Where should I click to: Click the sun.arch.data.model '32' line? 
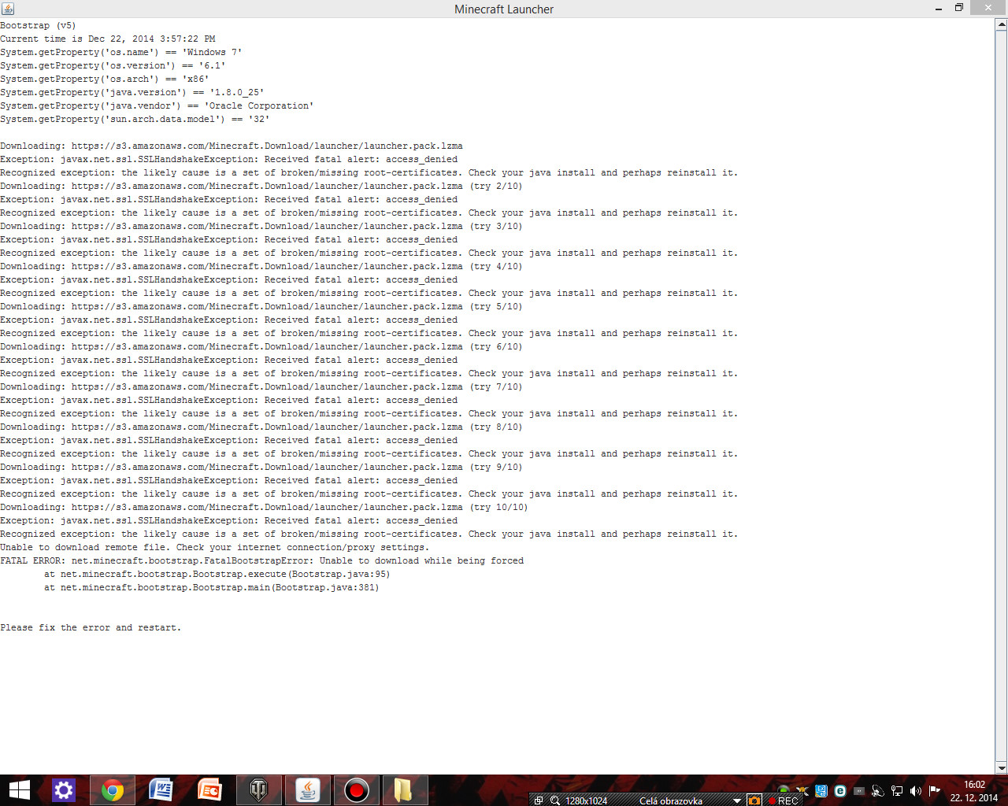(x=135, y=119)
